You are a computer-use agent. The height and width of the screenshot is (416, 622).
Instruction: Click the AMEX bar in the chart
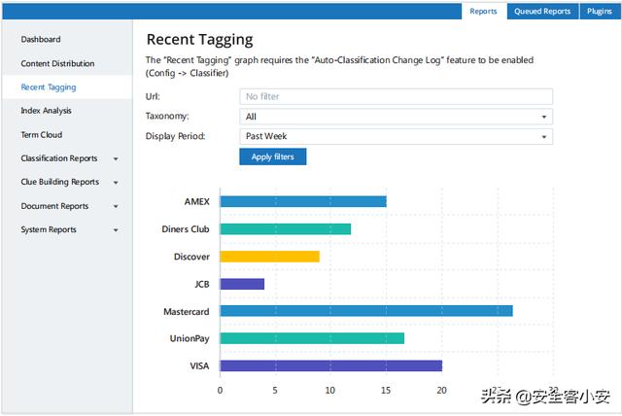click(x=303, y=201)
